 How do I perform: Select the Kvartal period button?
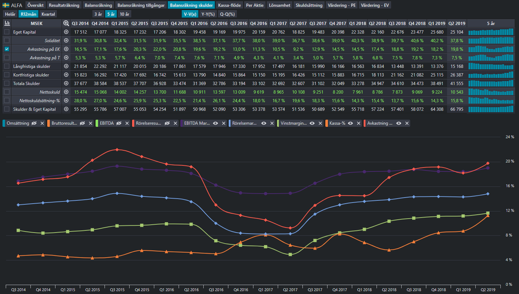click(48, 14)
